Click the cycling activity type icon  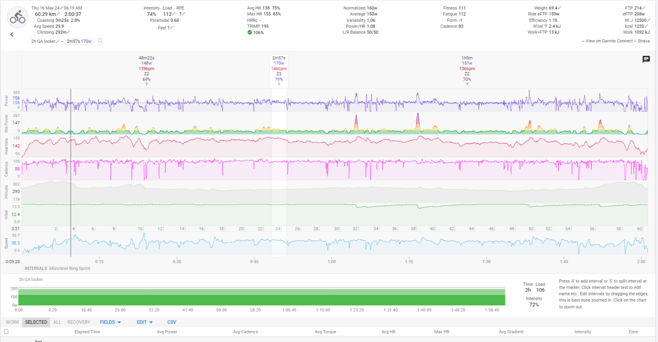(x=18, y=18)
